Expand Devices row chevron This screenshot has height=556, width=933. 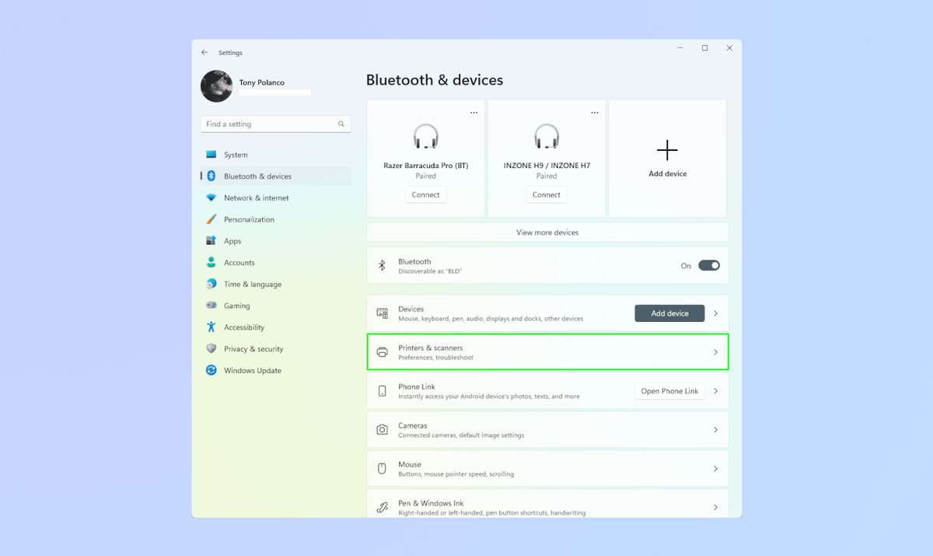pos(716,313)
